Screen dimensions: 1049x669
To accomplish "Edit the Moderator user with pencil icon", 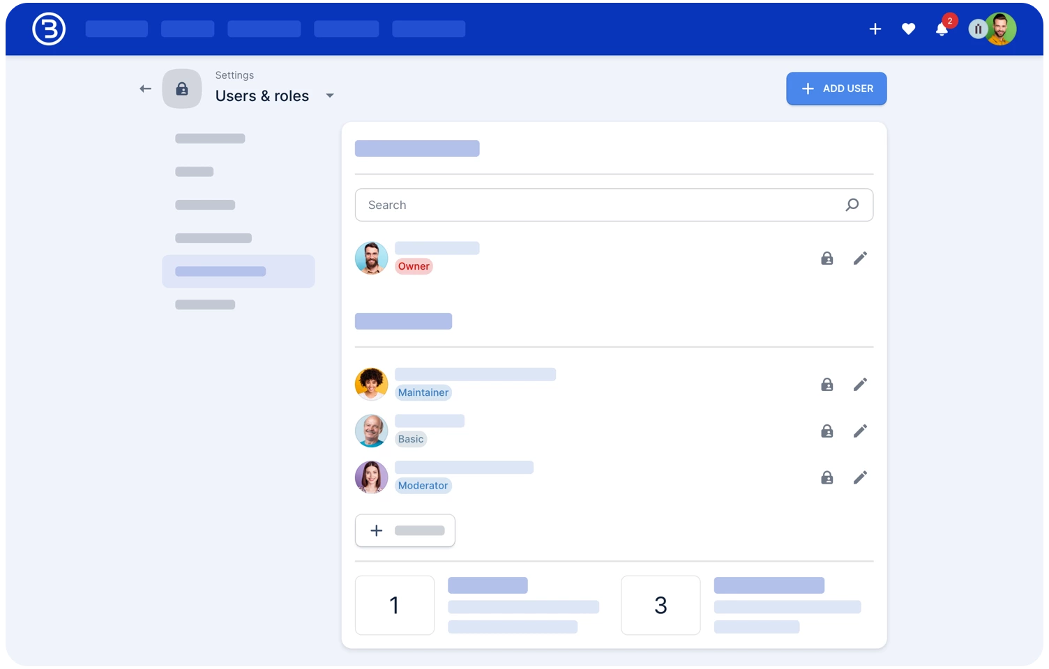I will click(860, 478).
